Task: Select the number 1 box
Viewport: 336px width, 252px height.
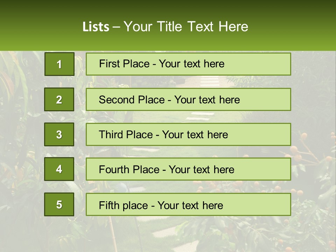Action: [x=59, y=64]
